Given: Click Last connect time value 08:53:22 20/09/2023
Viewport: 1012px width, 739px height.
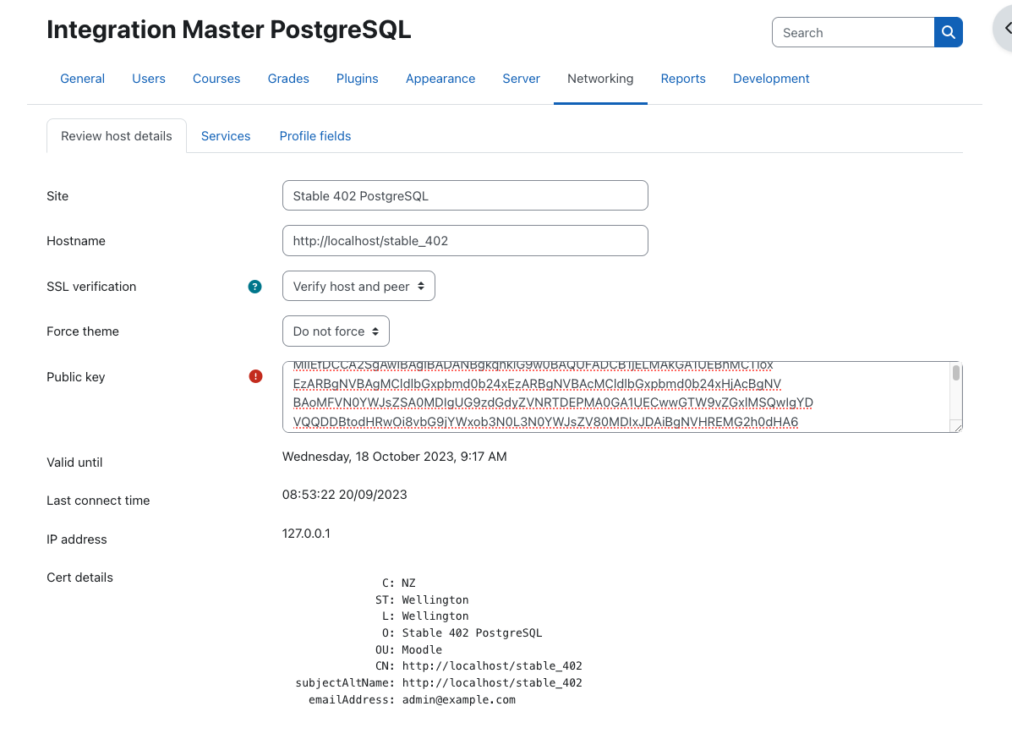Looking at the screenshot, I should [345, 495].
